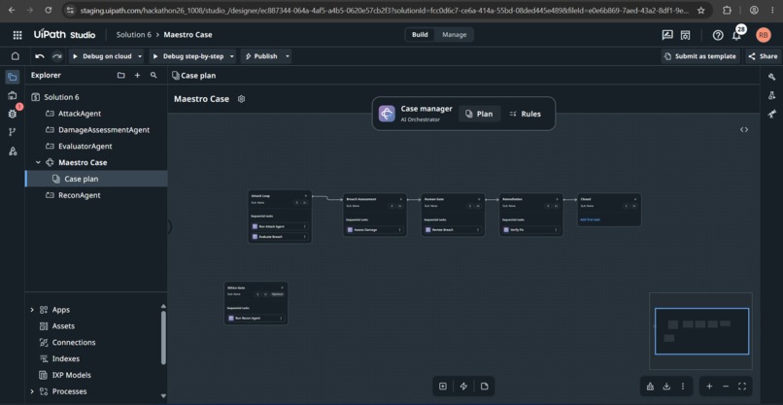Viewport: 783px width, 405px height.
Task: Undo the last action
Action: coord(40,56)
